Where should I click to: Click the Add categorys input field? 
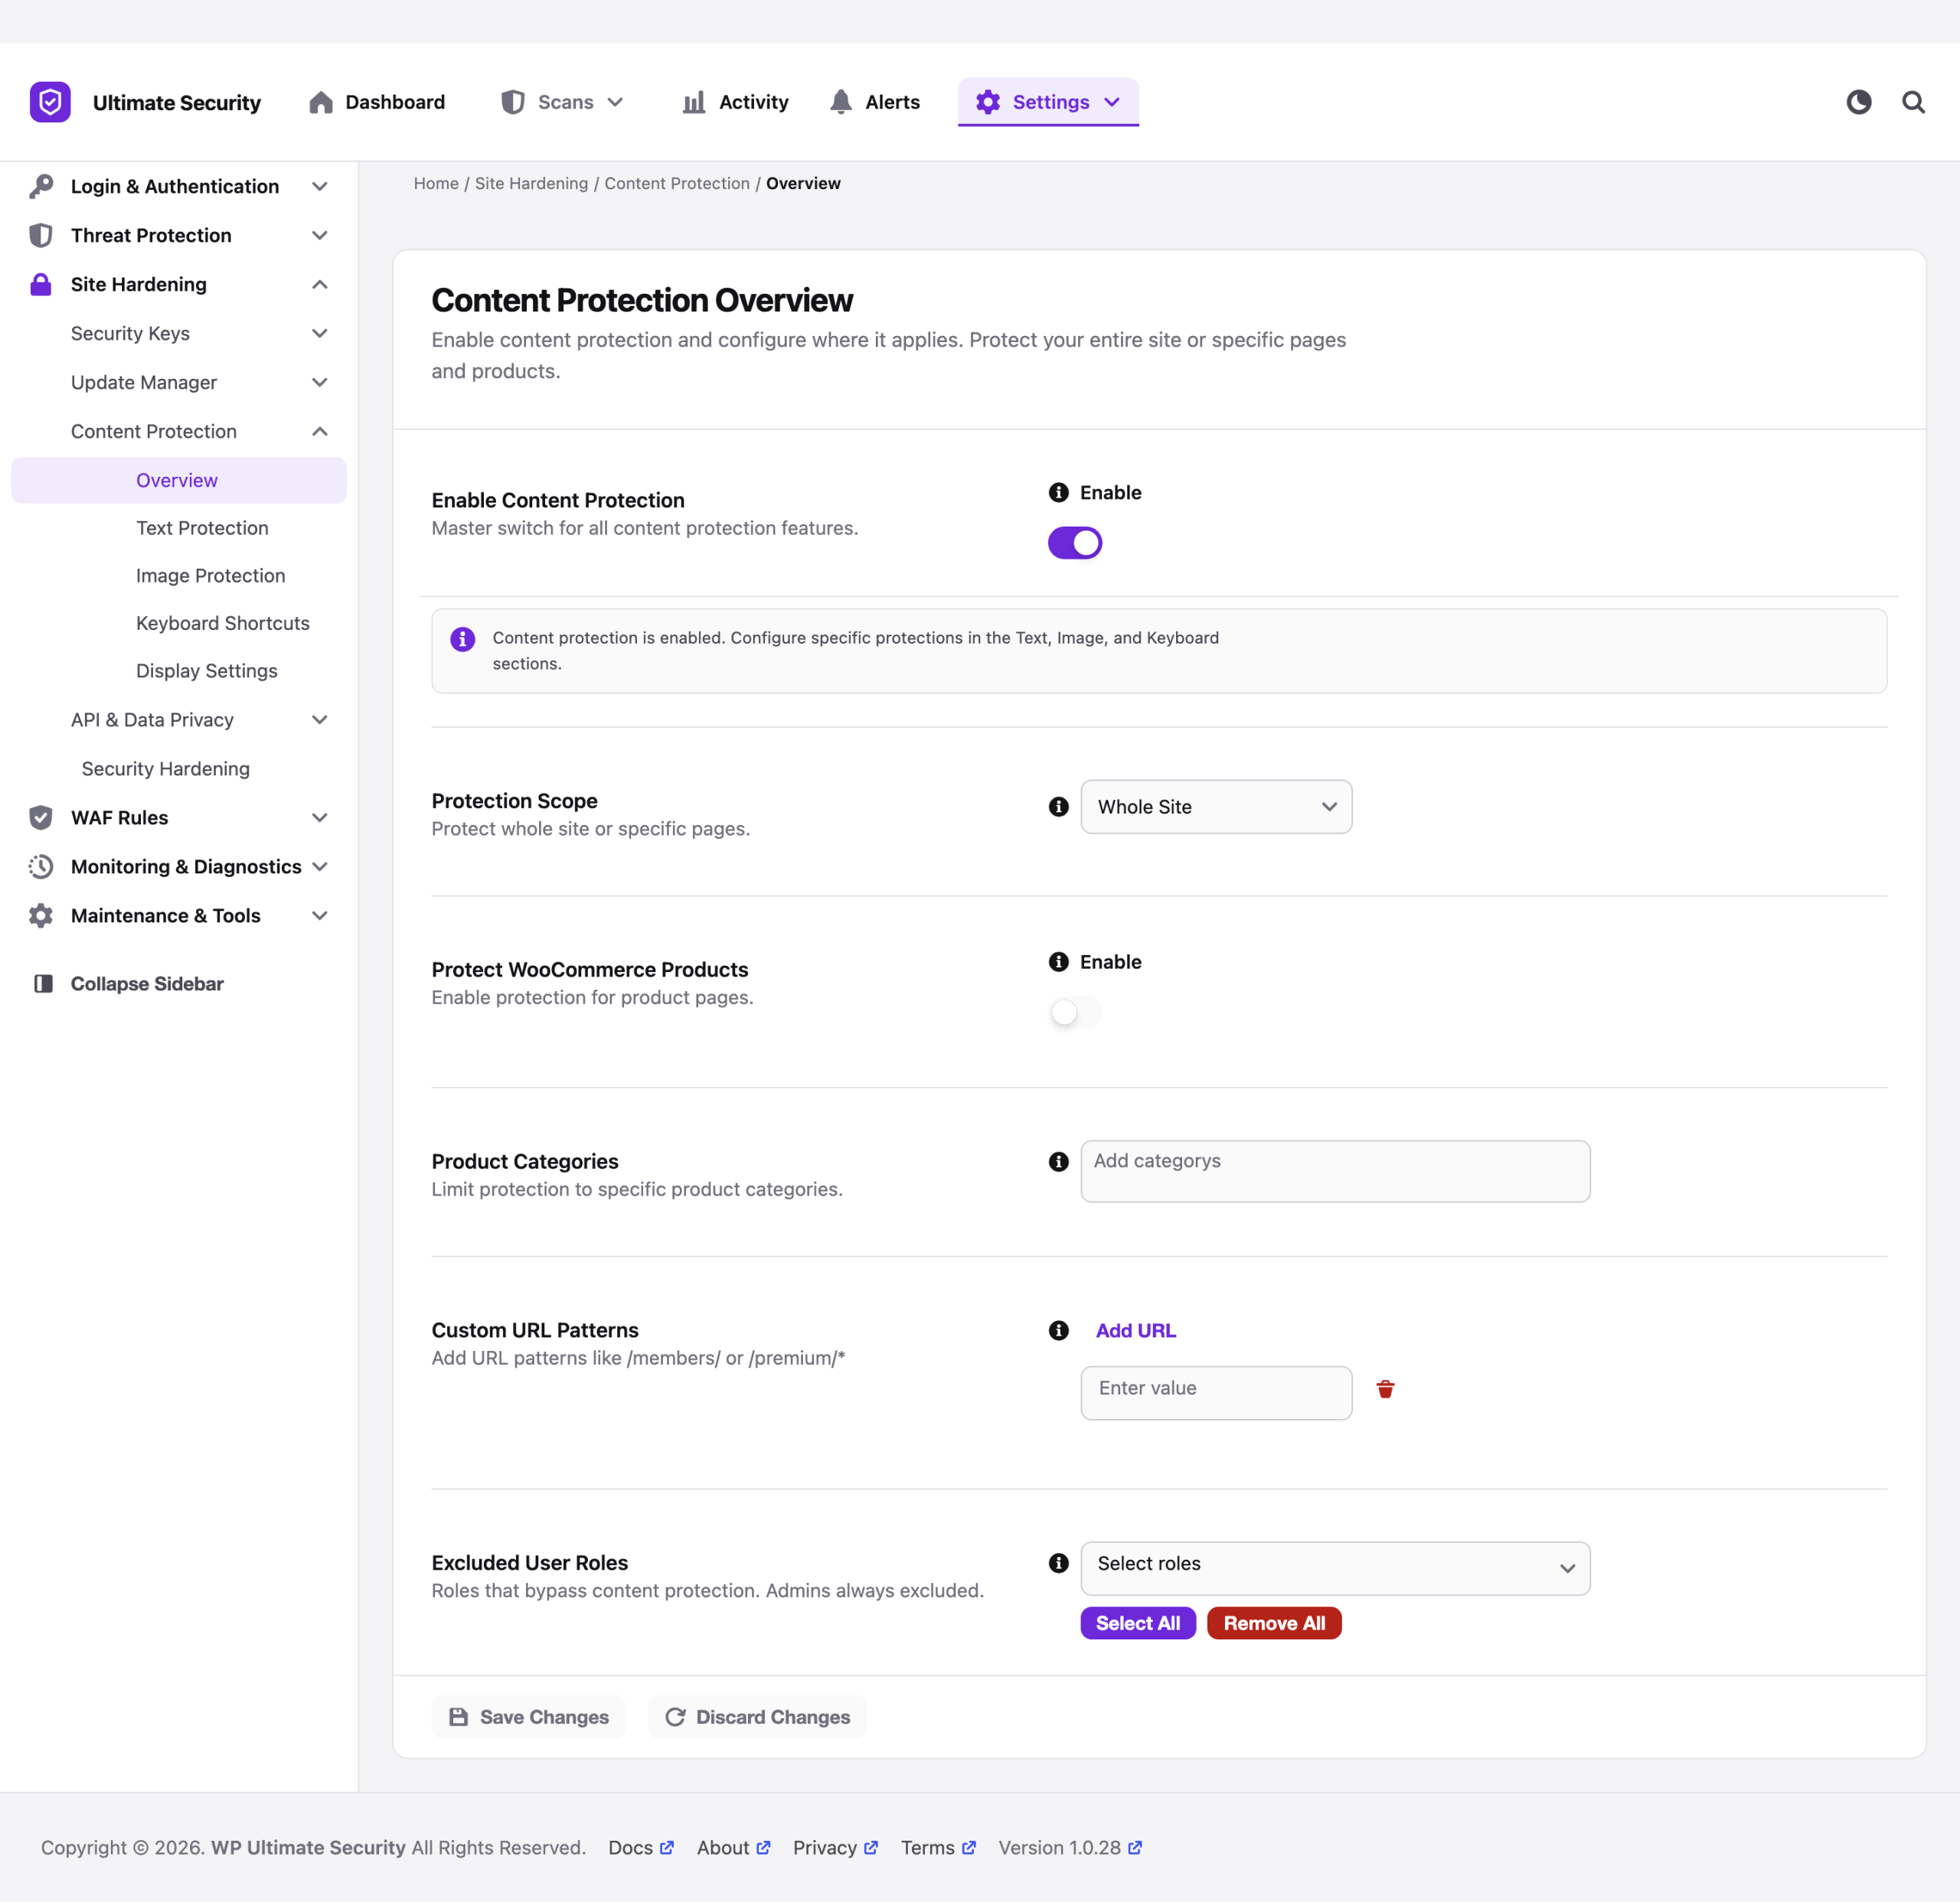point(1335,1171)
